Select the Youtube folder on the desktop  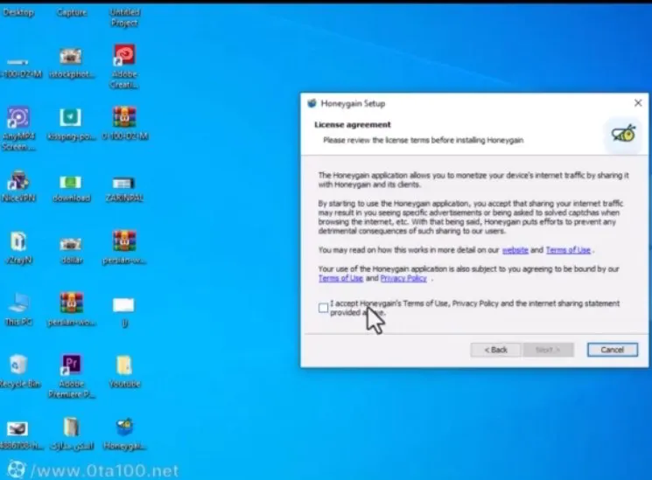pos(124,365)
